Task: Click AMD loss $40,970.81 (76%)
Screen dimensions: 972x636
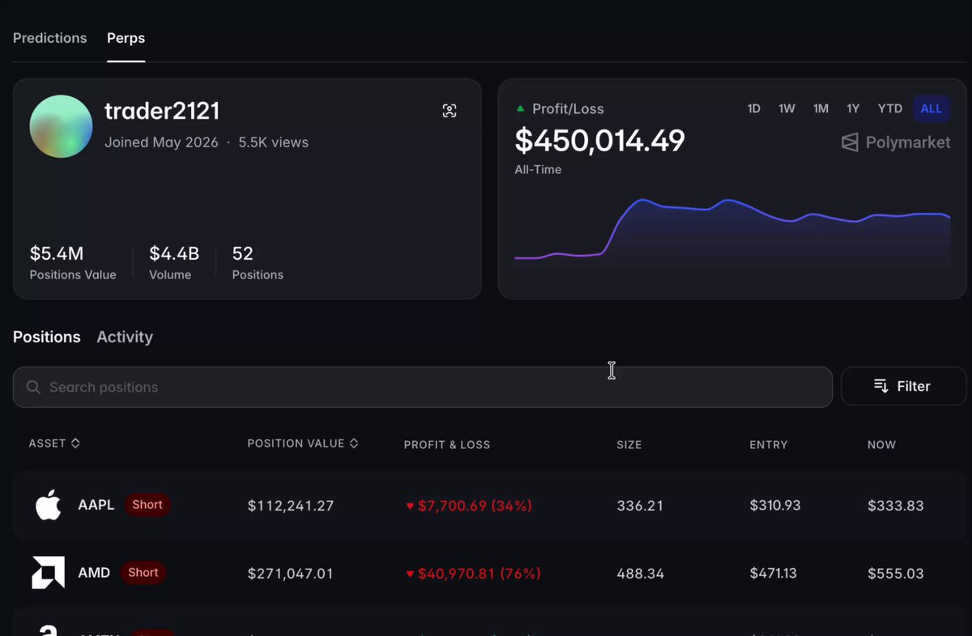Action: (473, 574)
